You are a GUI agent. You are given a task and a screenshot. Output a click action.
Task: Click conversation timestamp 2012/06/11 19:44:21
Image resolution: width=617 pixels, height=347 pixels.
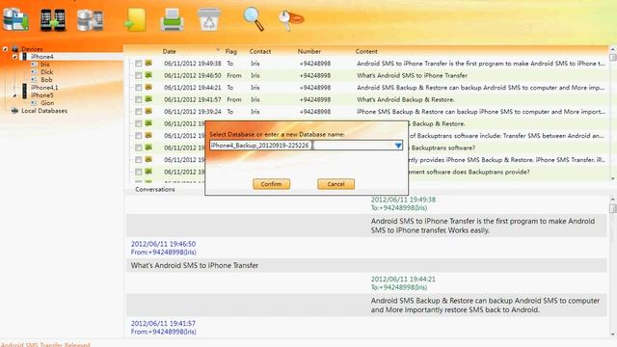(403, 279)
